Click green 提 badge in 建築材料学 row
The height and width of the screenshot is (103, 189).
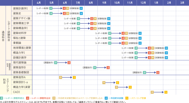[110, 33]
